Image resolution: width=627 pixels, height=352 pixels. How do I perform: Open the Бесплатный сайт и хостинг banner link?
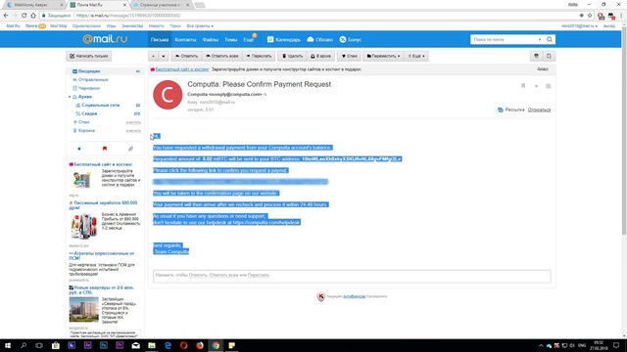coord(182,69)
